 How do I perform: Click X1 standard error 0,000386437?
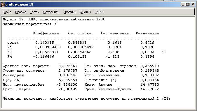[x=81, y=47]
